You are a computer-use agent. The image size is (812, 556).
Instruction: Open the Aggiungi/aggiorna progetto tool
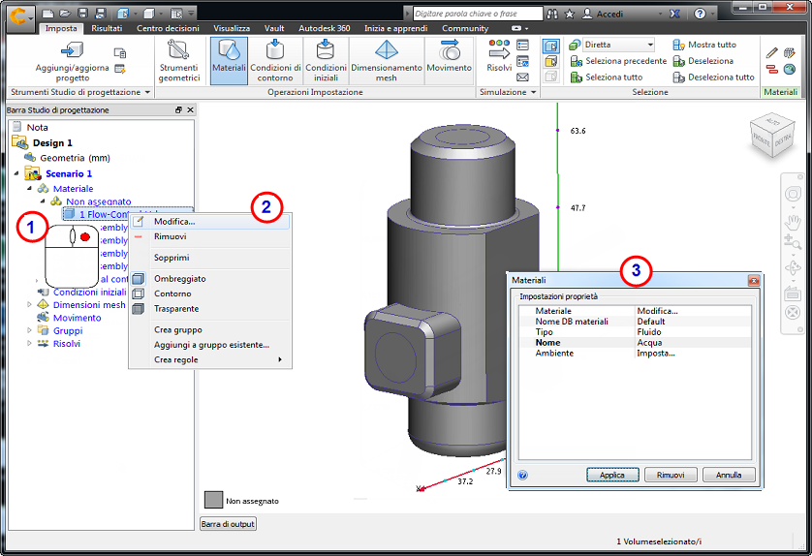coord(72,61)
